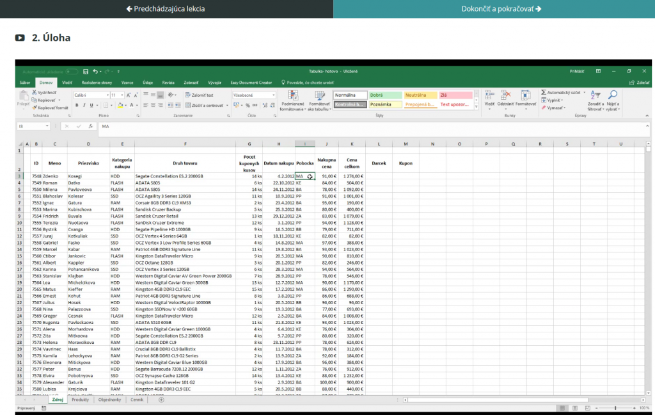Viewport: 655px width, 415px height.
Task: Click the Zoradiť a filtrovať icon
Action: pyautogui.click(x=596, y=95)
